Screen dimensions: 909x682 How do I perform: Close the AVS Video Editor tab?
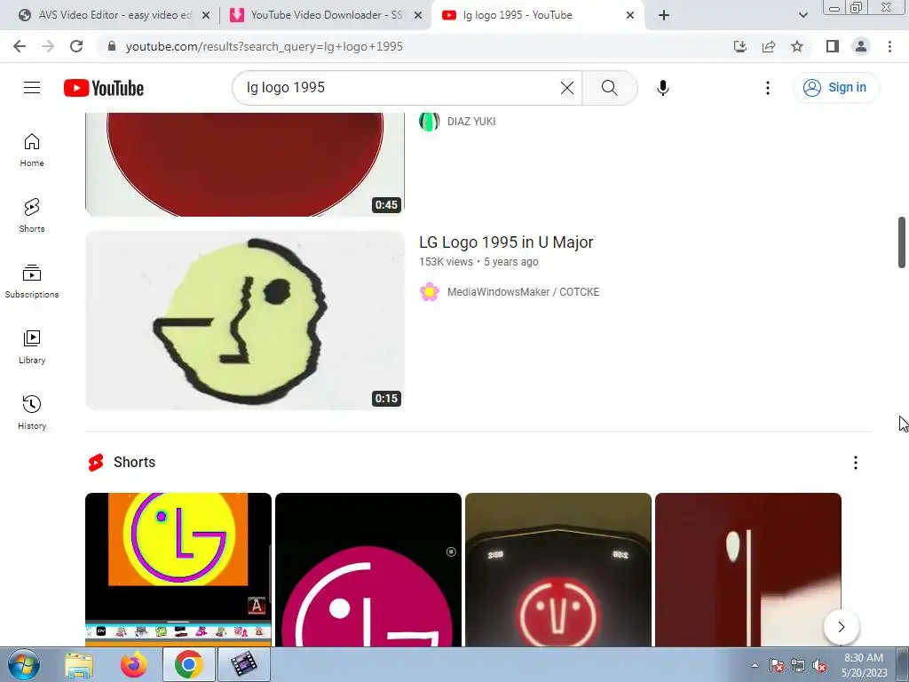[x=206, y=16]
